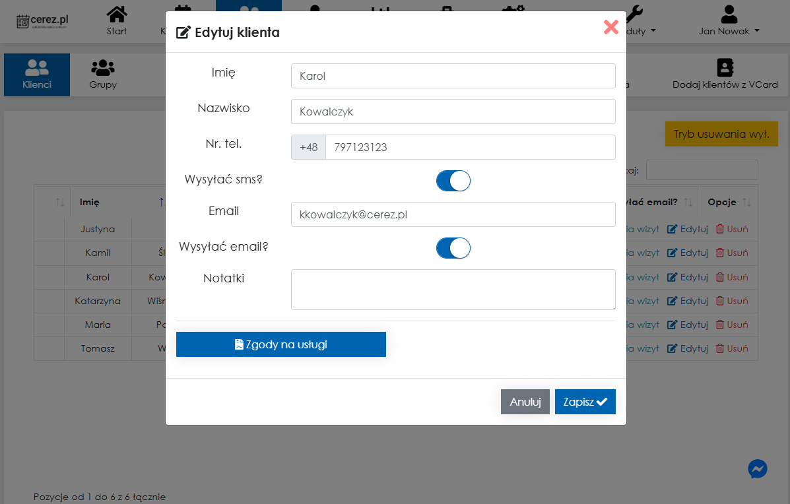Click the Start home icon
790x504 pixels.
(x=116, y=15)
